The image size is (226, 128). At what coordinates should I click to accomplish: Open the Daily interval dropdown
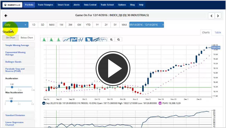tap(15, 25)
